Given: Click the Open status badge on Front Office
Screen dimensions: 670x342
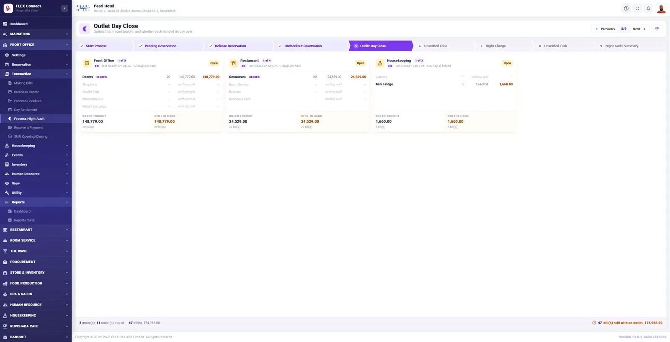Looking at the screenshot, I should click(214, 63).
